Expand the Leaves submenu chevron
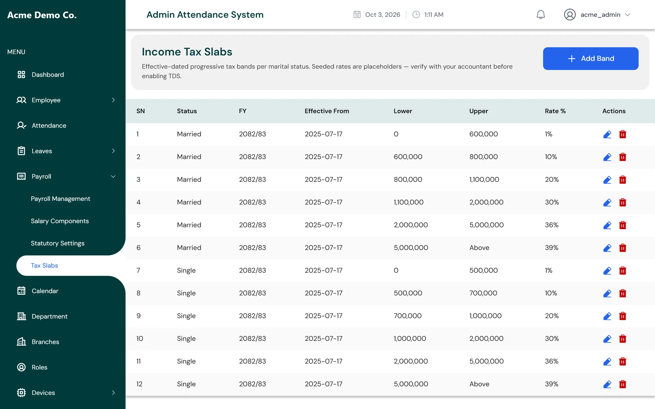655x409 pixels. (x=113, y=151)
